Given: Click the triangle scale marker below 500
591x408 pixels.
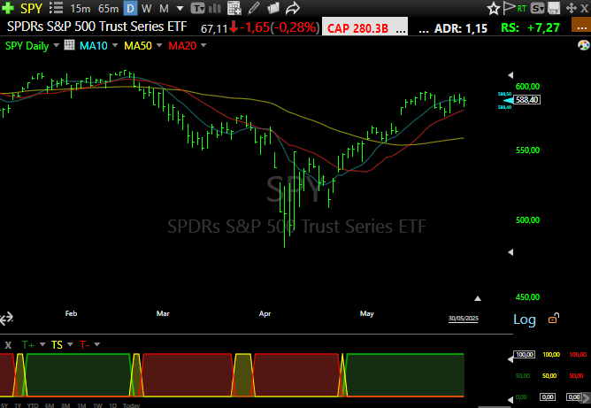Looking at the screenshot, I should [510, 252].
